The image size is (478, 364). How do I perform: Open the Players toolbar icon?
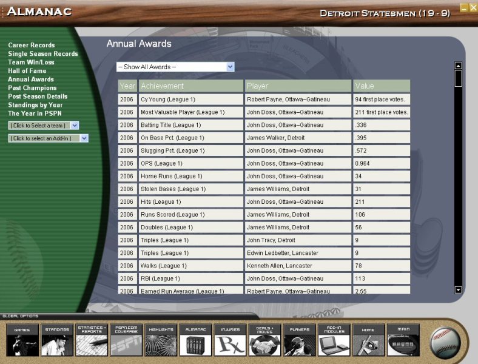[x=299, y=340]
